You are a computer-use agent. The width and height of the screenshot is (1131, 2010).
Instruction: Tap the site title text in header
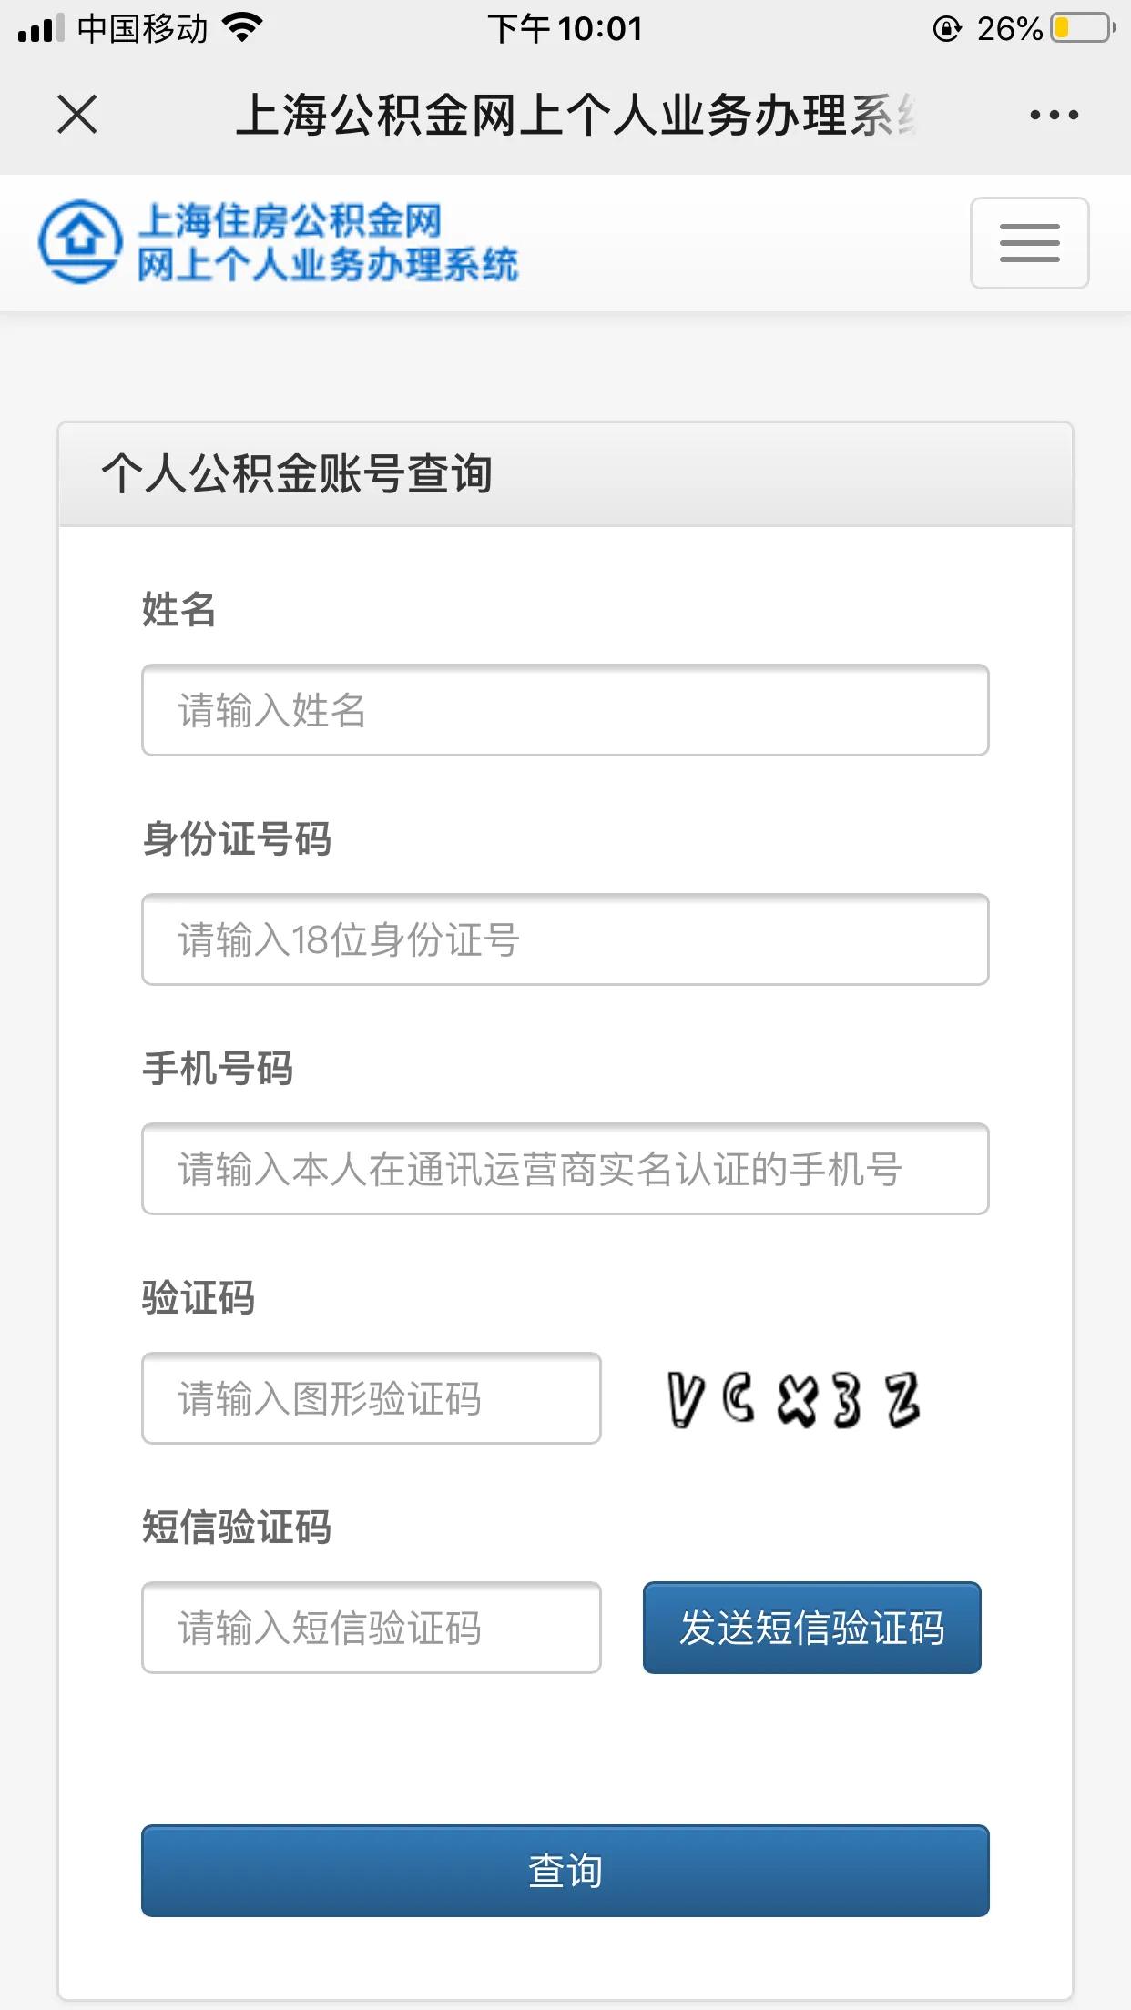click(x=328, y=242)
